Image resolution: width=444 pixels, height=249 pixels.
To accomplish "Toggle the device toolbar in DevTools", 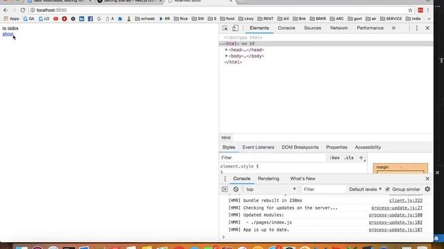I will pos(235,28).
